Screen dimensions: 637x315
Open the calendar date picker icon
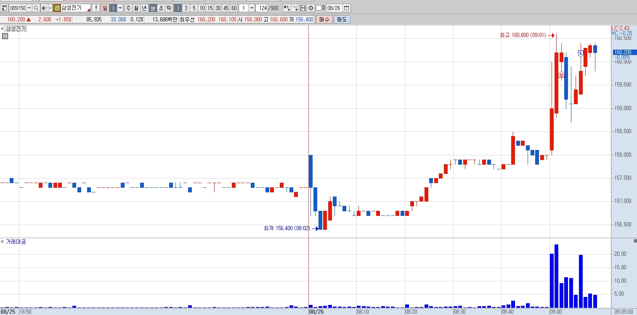point(346,8)
